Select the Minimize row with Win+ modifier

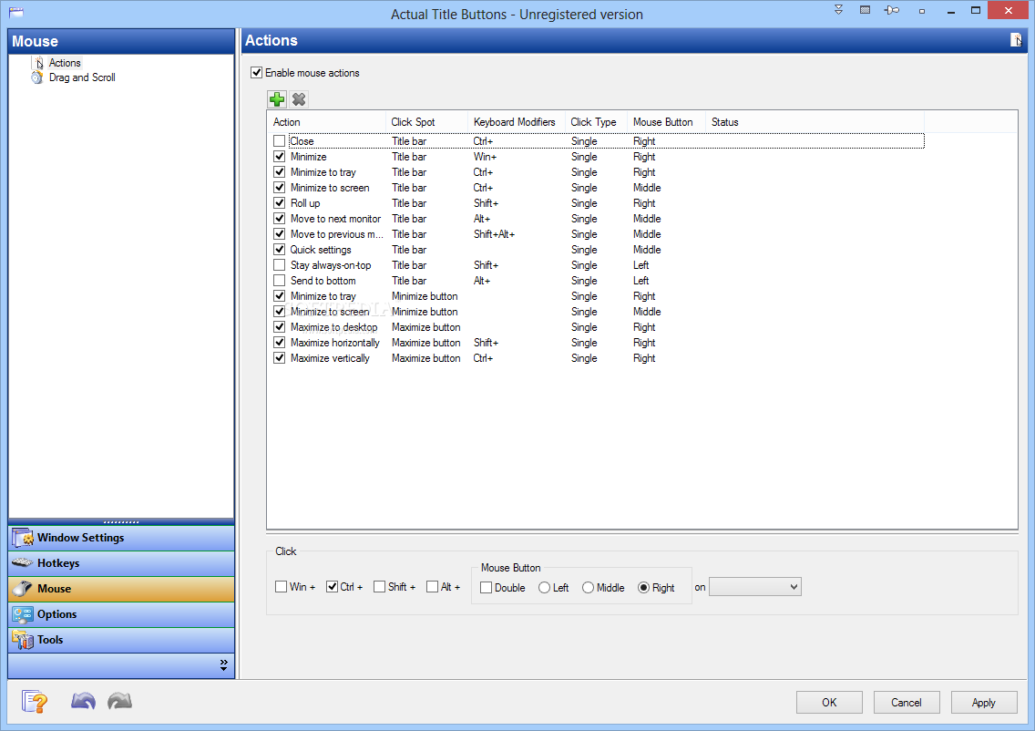[596, 157]
